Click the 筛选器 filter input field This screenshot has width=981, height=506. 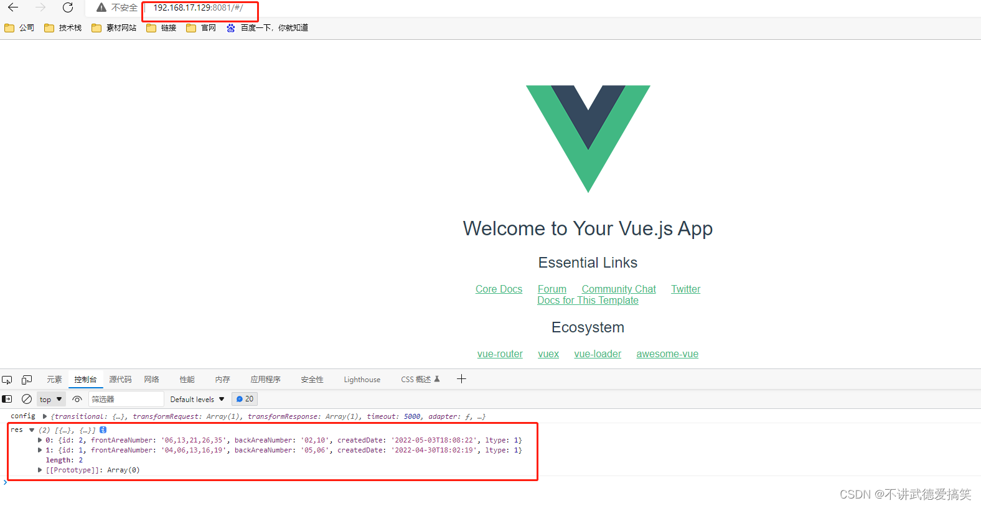point(126,400)
